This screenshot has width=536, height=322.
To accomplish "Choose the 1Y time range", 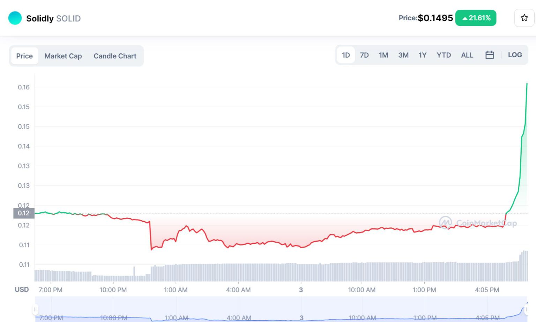I will [423, 55].
